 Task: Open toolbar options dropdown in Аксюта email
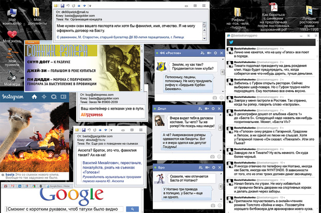click(111, 130)
